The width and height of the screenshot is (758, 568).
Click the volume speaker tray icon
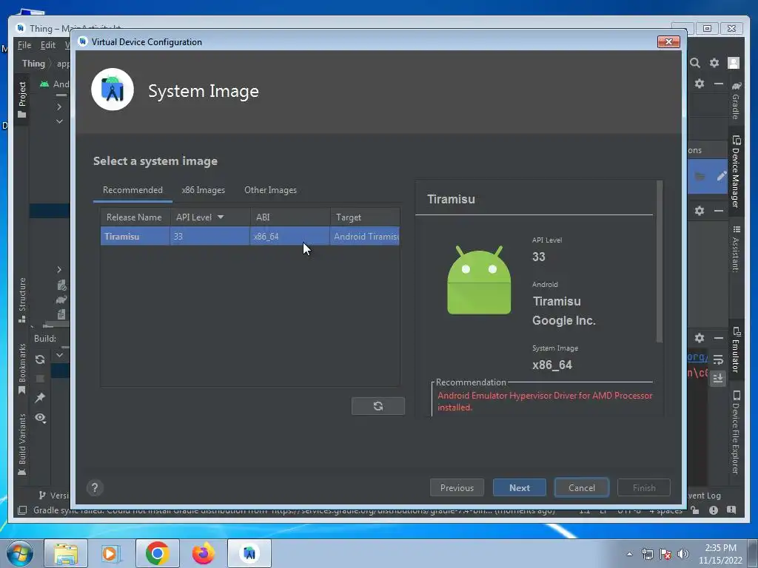(x=682, y=554)
